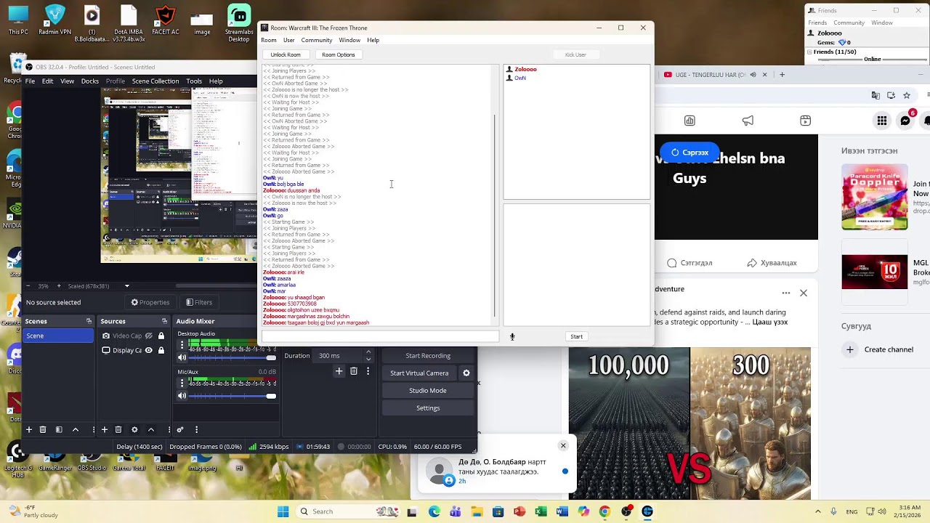Open more Audio Mixer options menu

click(x=196, y=429)
